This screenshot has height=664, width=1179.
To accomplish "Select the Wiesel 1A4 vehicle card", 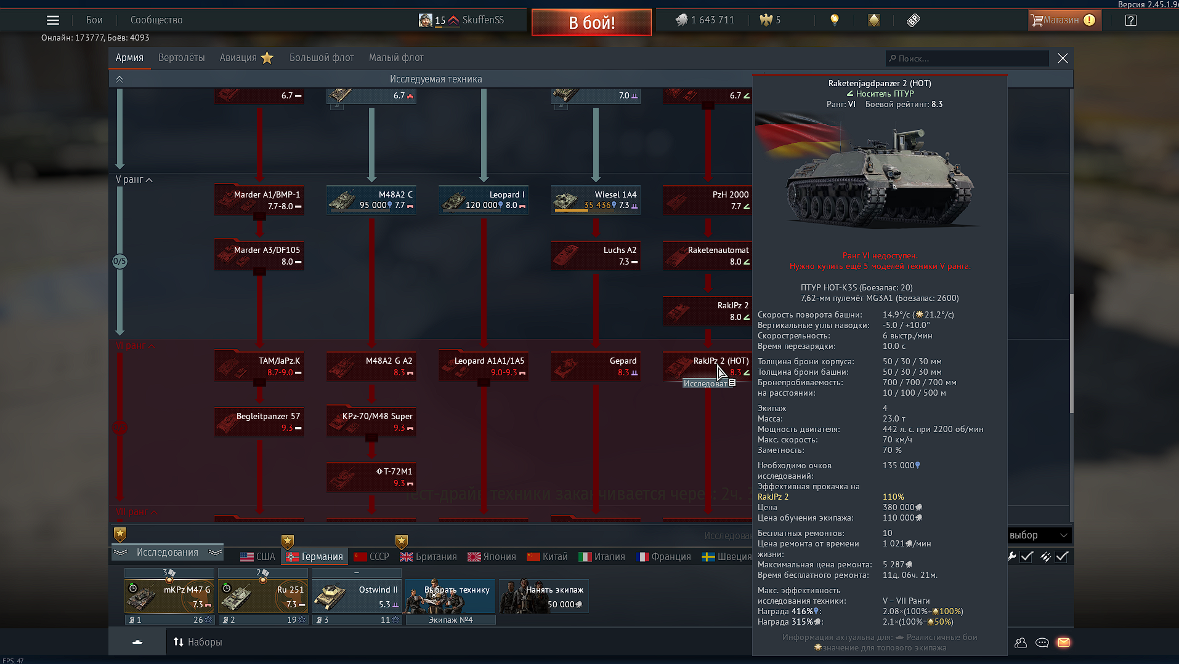I will pos(596,200).
